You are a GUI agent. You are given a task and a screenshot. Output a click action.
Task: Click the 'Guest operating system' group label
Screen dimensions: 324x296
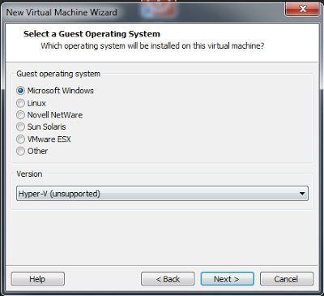(x=58, y=74)
